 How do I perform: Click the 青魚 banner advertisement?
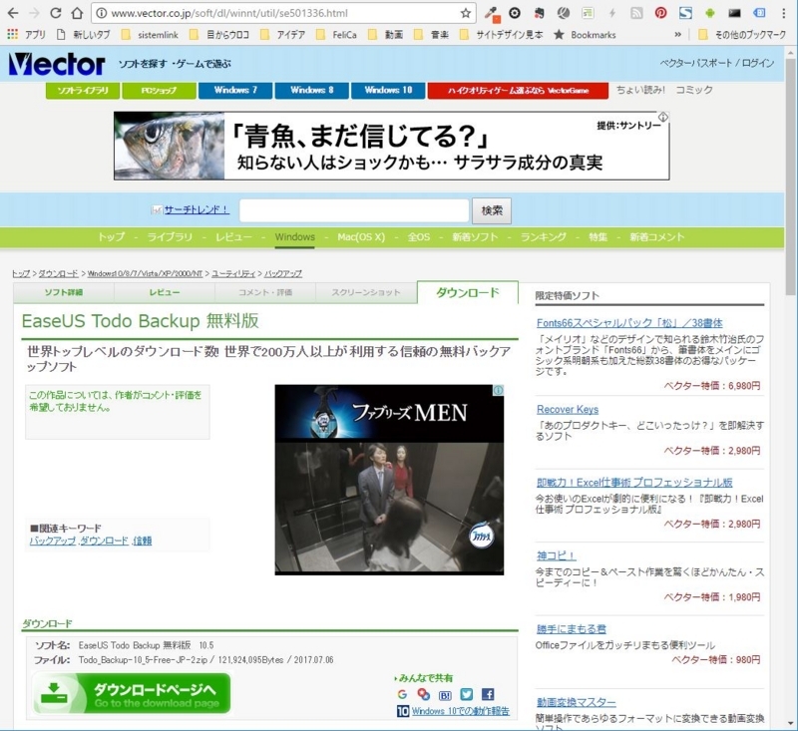tap(391, 146)
